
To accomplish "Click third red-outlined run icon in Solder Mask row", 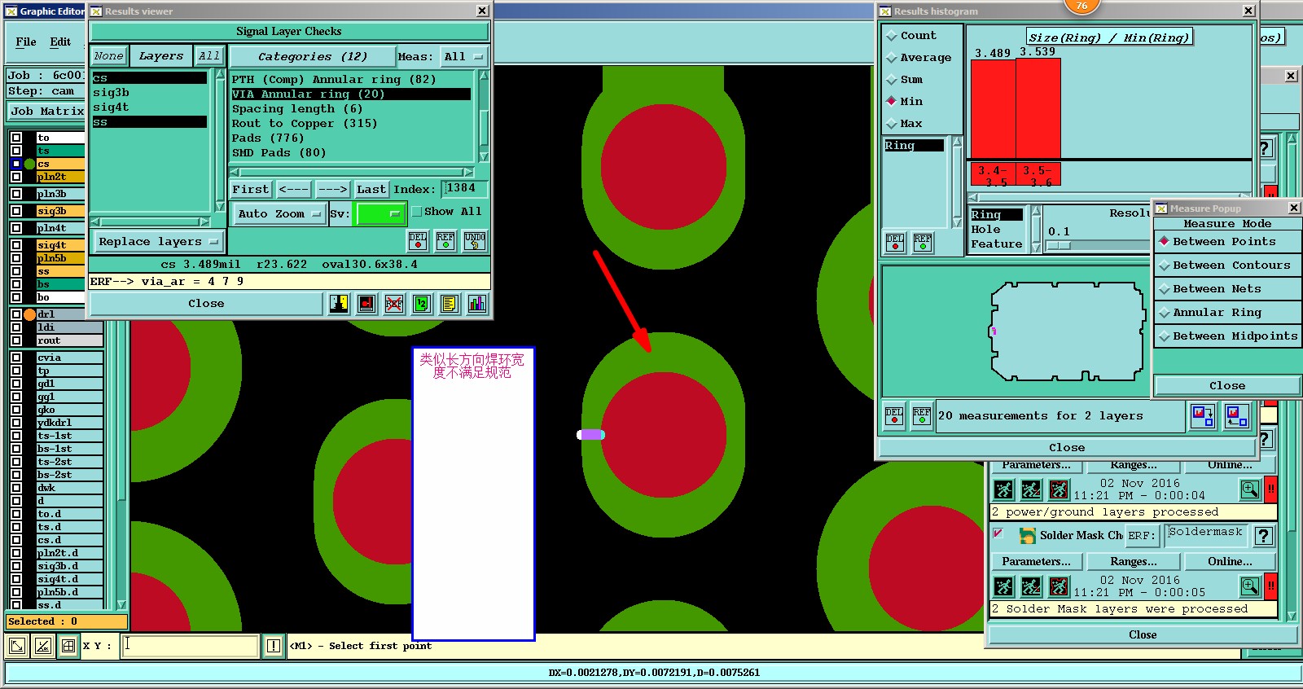I will click(x=1059, y=586).
